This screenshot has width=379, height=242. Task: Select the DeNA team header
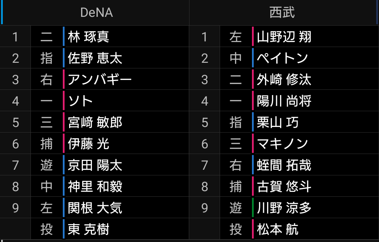coord(97,12)
